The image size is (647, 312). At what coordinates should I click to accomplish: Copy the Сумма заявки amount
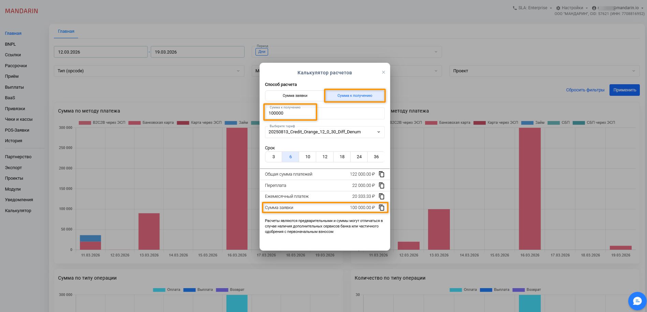click(x=382, y=208)
